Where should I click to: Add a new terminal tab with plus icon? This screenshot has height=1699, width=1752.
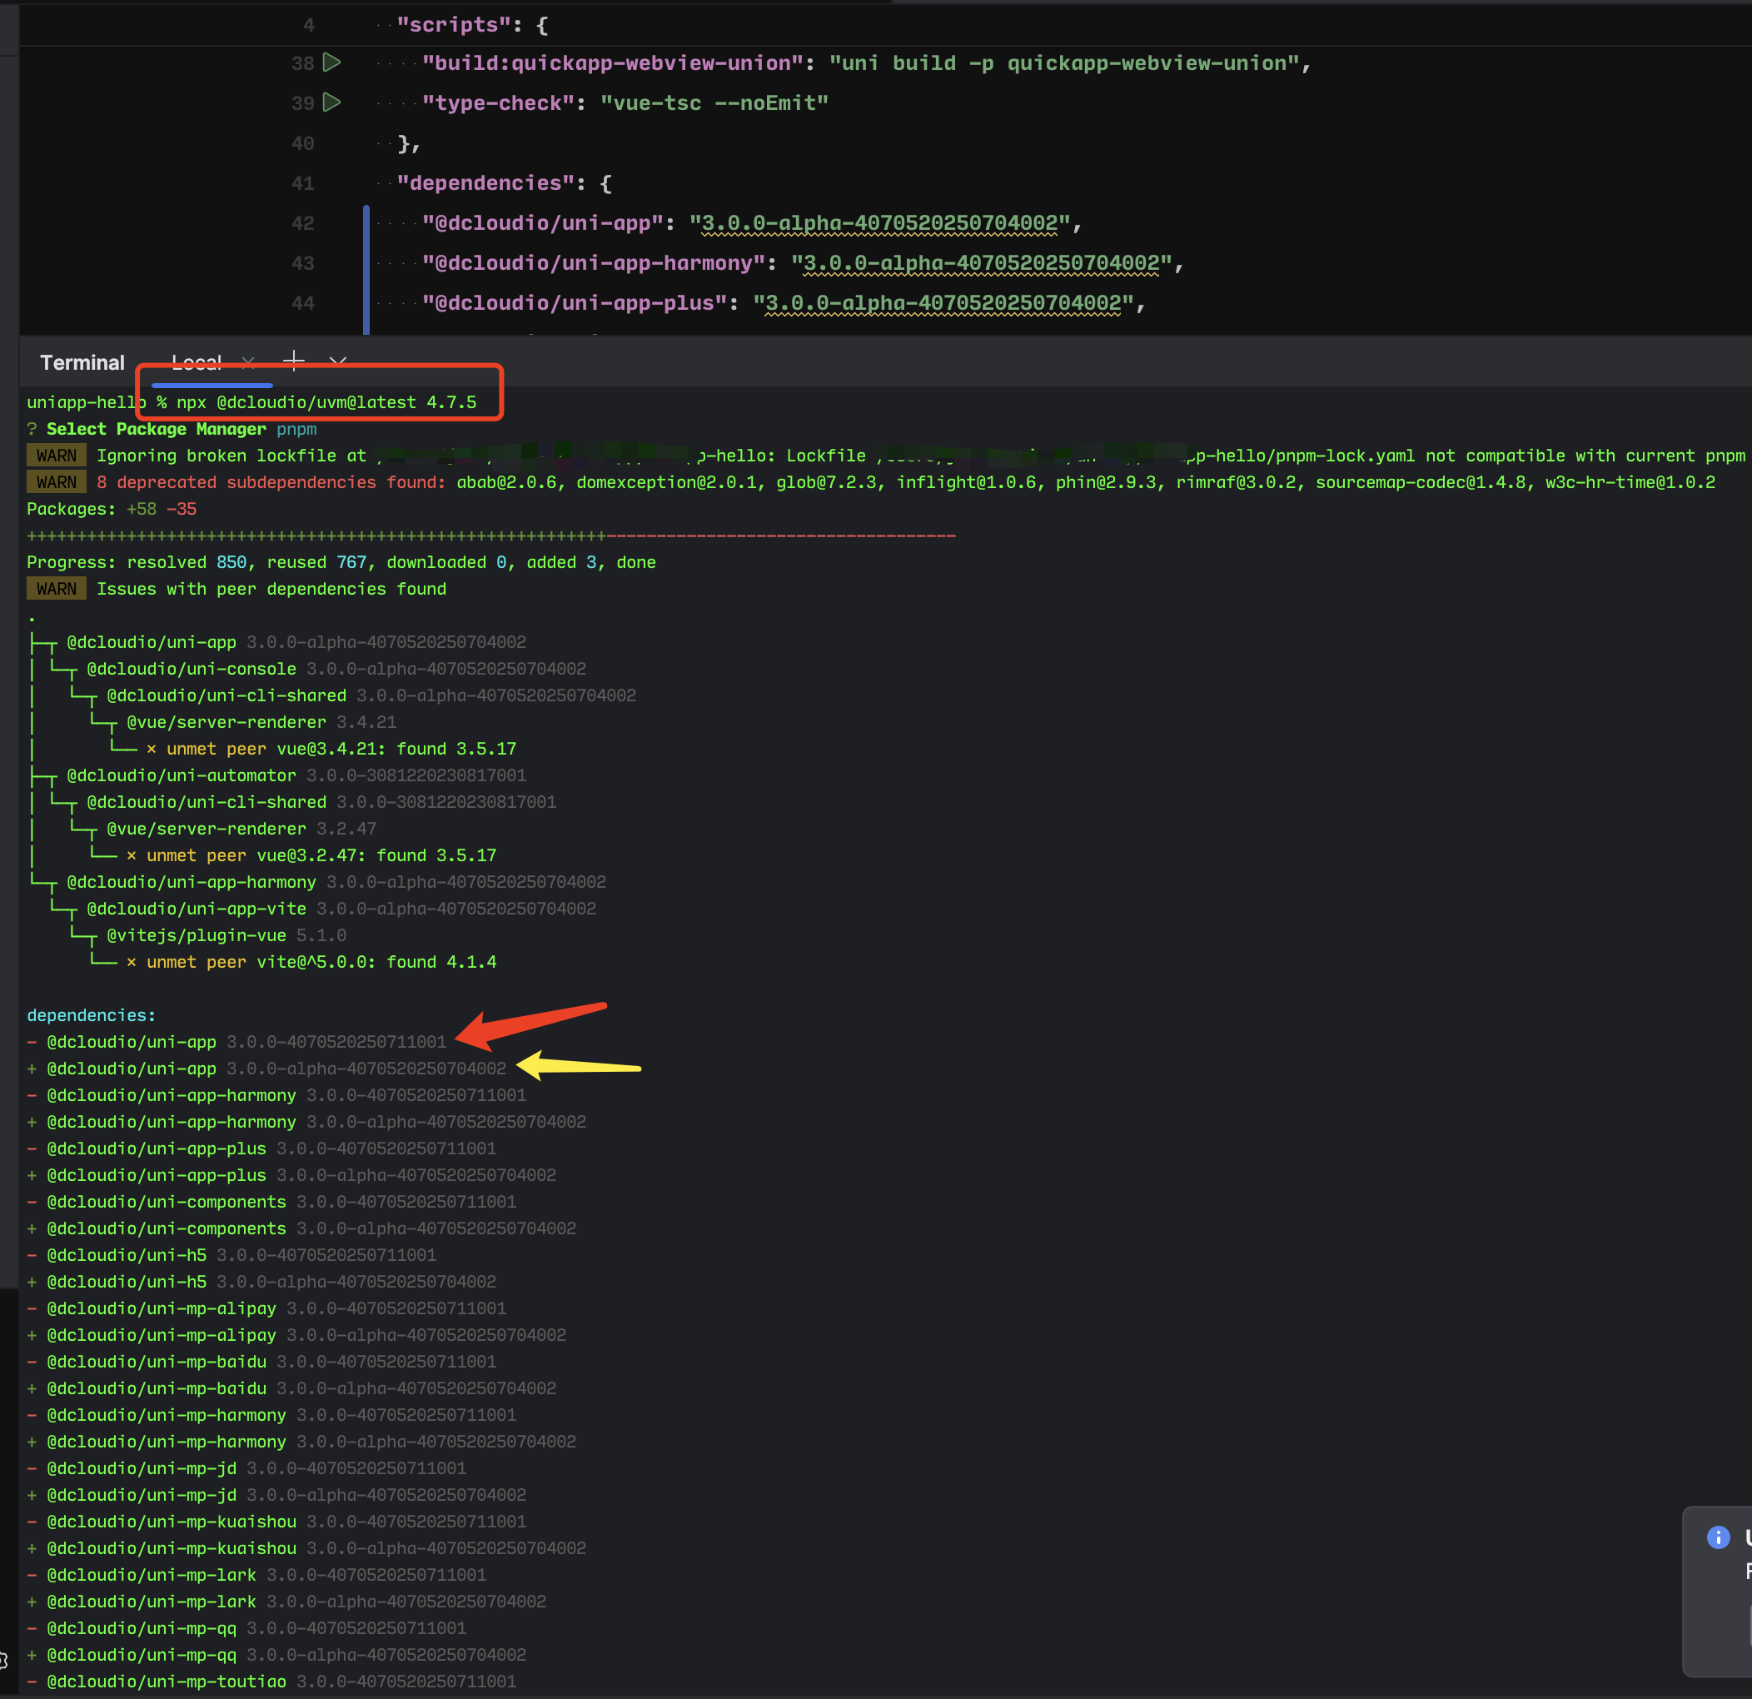(293, 361)
